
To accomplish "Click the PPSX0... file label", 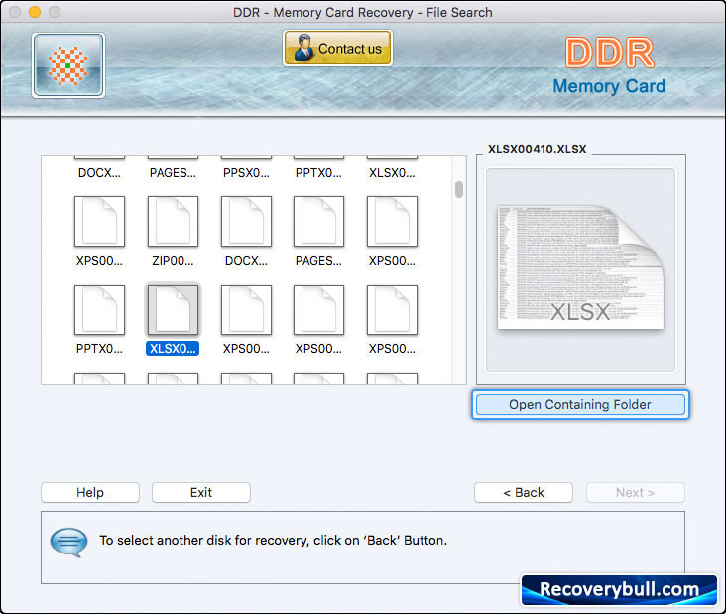I will (x=246, y=173).
